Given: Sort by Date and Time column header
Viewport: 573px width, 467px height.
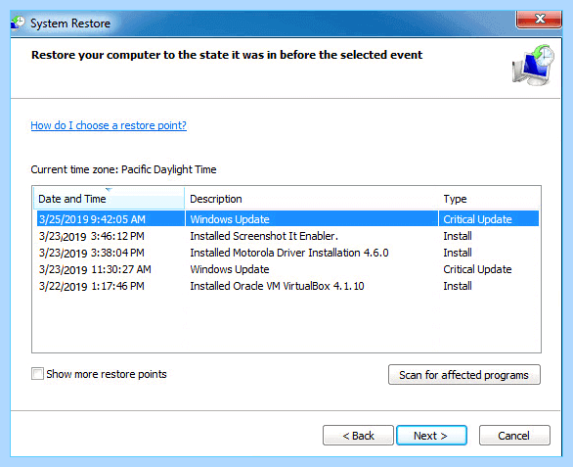Looking at the screenshot, I should [x=109, y=199].
